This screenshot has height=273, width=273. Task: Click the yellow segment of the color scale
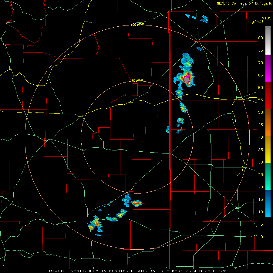tap(268, 149)
